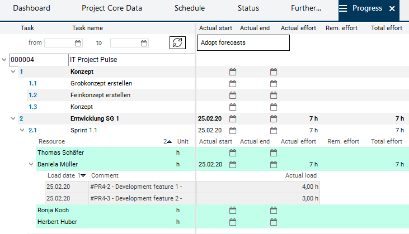Open calendar picker for the 'from' date
Image resolution: width=409 pixels, height=234 pixels.
pos(78,43)
